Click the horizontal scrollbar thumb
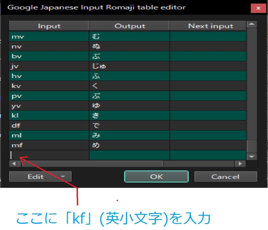The image size is (268, 230). pos(92,164)
